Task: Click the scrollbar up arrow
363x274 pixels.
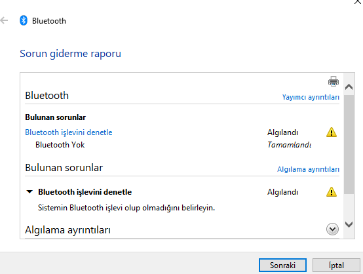Action: [x=349, y=87]
